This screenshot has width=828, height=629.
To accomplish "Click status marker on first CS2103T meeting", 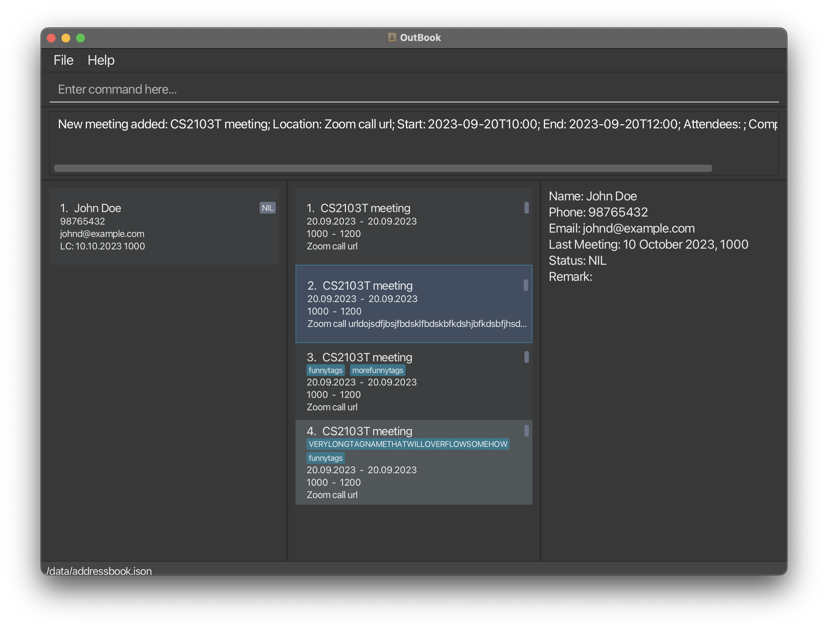I will [526, 208].
